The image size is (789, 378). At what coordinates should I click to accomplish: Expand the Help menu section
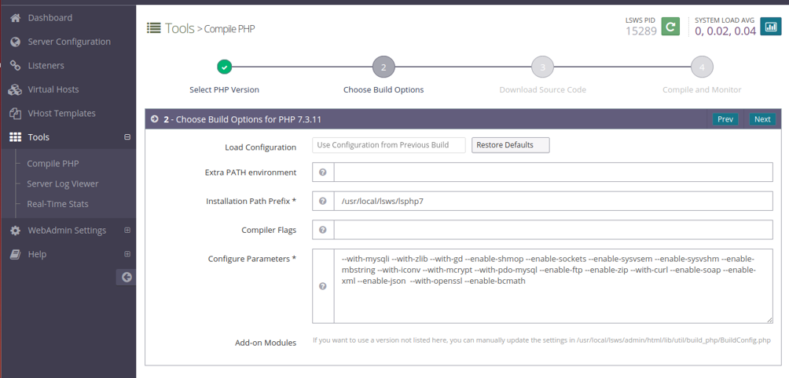click(127, 254)
